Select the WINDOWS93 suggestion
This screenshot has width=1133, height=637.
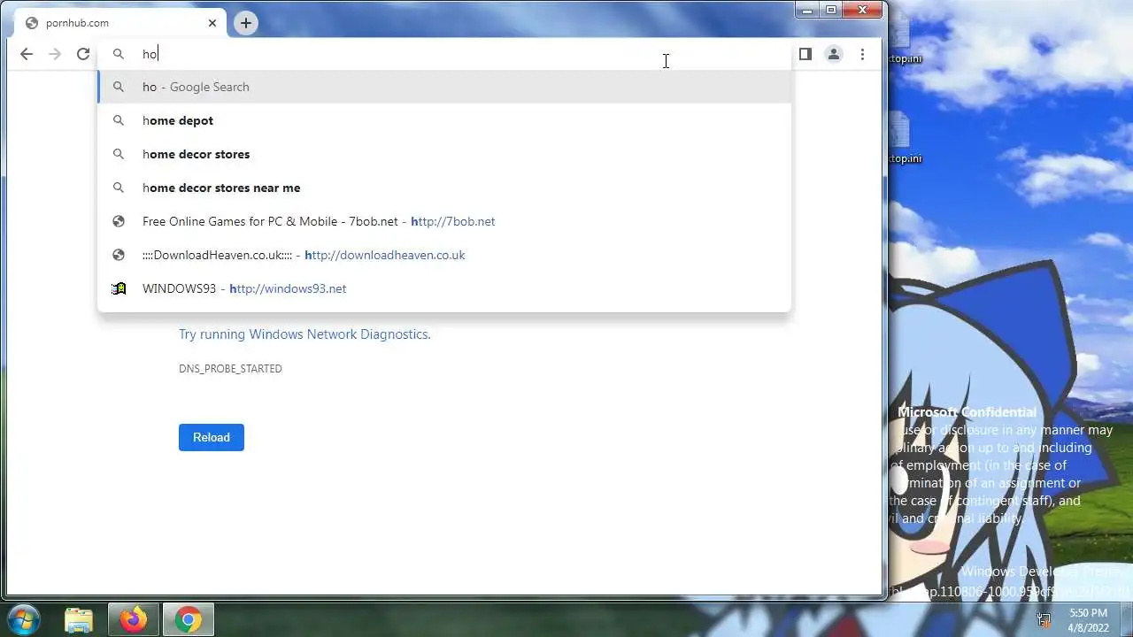[x=444, y=288]
